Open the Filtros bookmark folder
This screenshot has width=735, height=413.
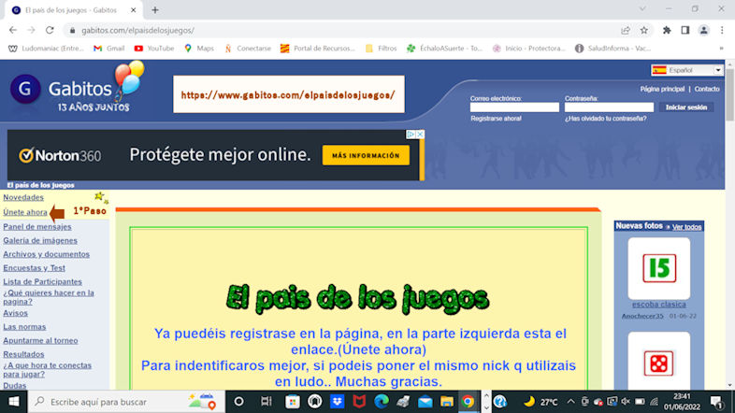382,49
